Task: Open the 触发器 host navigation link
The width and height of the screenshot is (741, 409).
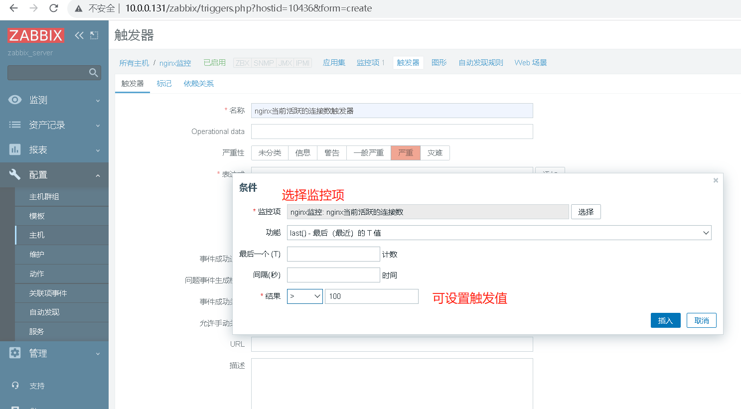Action: 408,63
